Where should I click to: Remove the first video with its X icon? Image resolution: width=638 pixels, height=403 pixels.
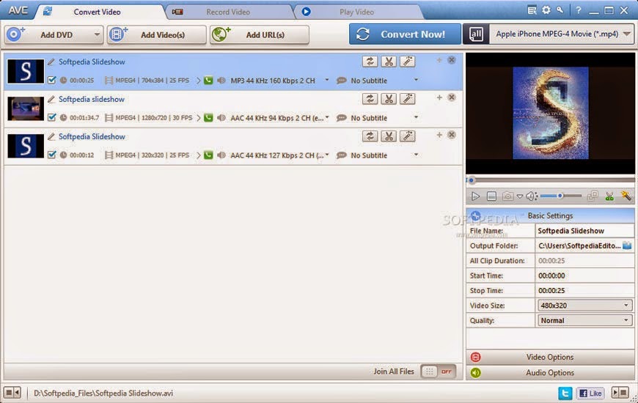(452, 60)
